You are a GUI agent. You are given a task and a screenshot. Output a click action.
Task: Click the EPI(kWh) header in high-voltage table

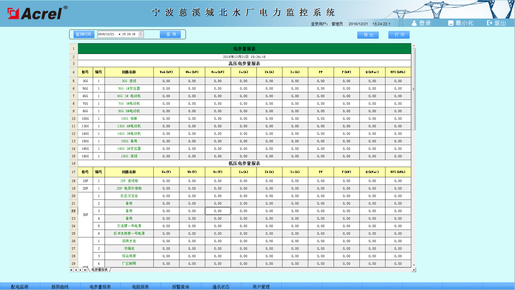(x=398, y=72)
